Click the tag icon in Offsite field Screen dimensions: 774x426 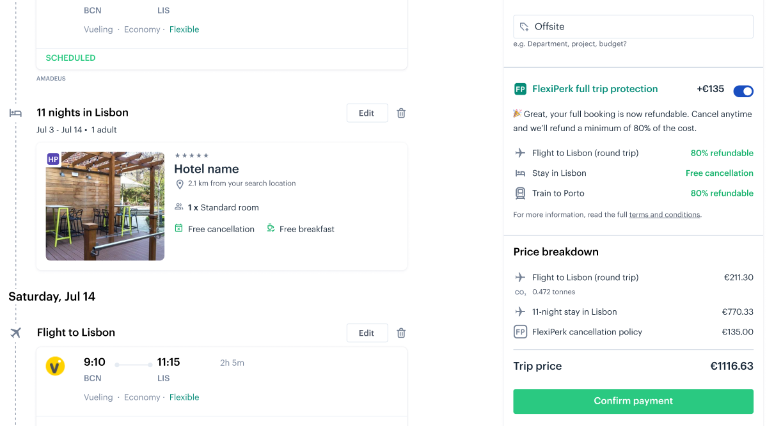(525, 27)
